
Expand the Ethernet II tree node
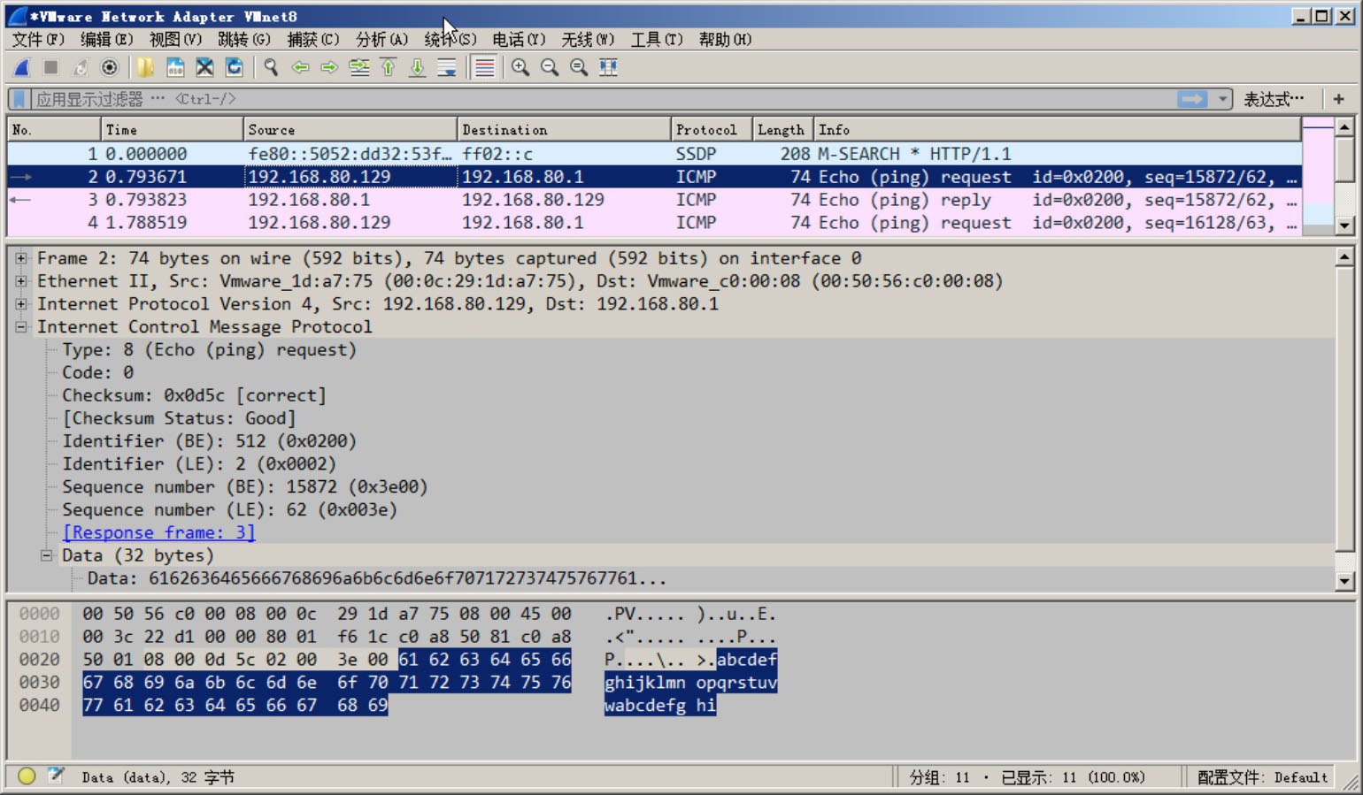[x=20, y=281]
